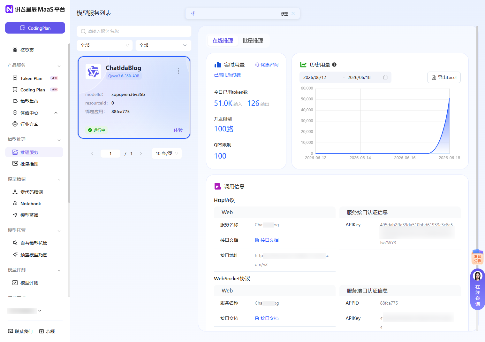Click the 模型集市 icon
485x342 pixels.
click(x=15, y=101)
